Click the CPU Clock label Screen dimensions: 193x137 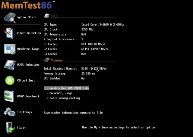click(51, 30)
